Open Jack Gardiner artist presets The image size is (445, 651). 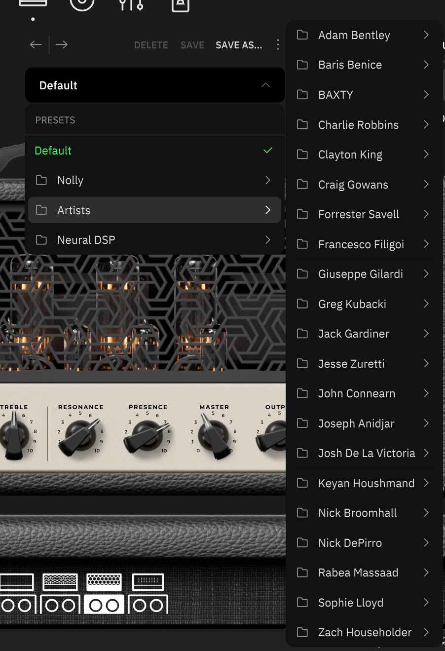click(364, 334)
